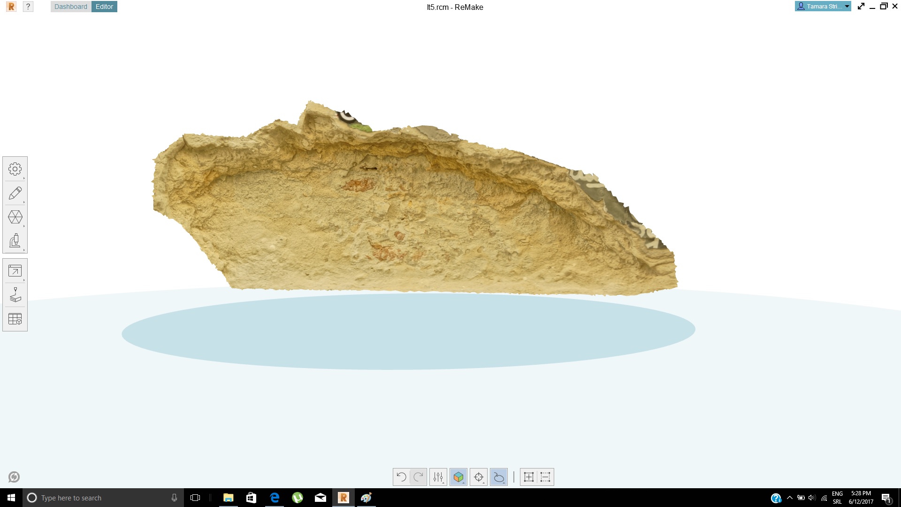Click the target pivot point icon

[479, 477]
